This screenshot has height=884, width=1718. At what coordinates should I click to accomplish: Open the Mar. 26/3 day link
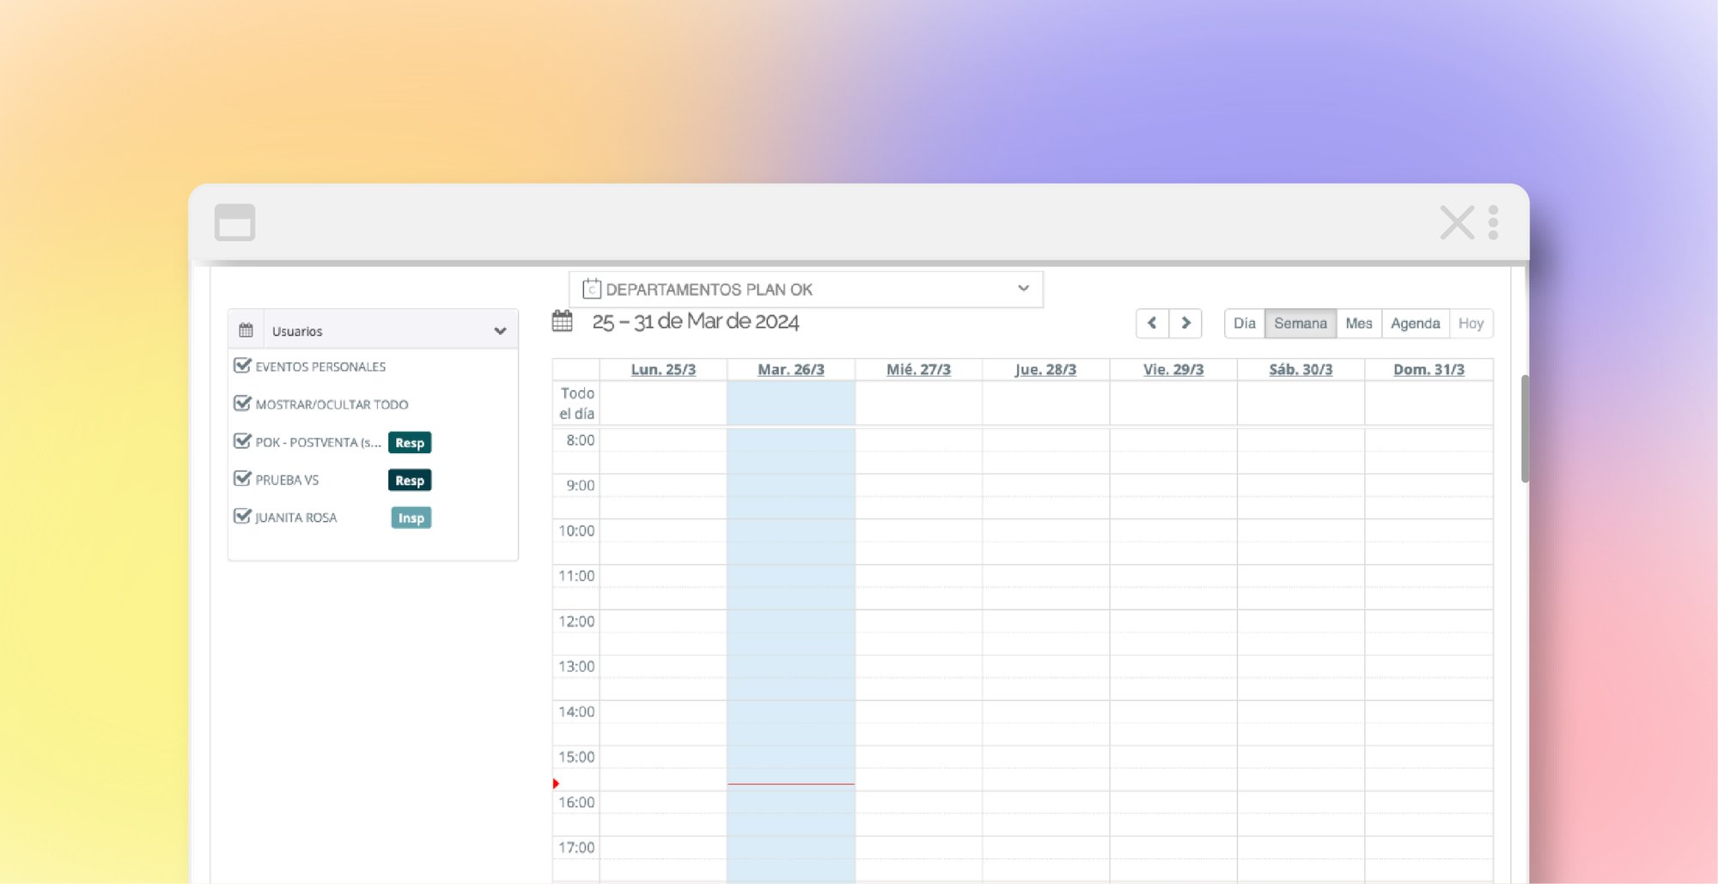tap(791, 370)
